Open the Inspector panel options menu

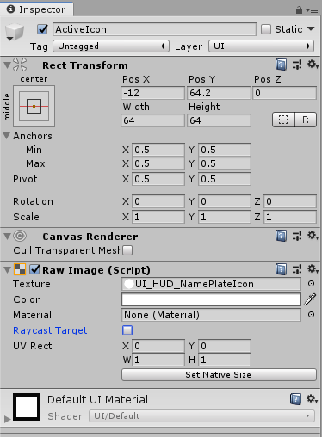[312, 10]
